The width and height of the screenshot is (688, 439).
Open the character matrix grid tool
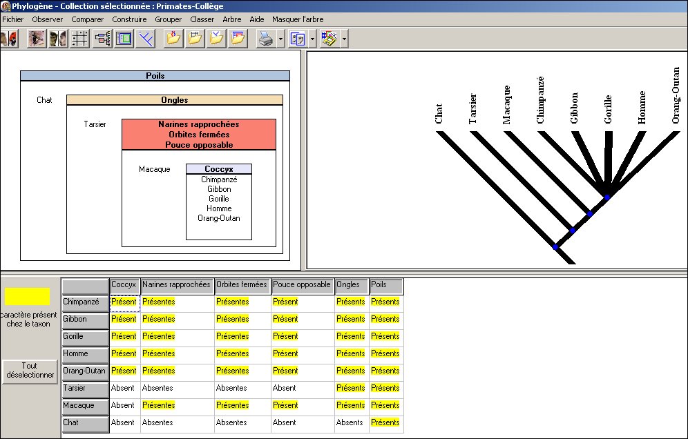click(x=80, y=39)
